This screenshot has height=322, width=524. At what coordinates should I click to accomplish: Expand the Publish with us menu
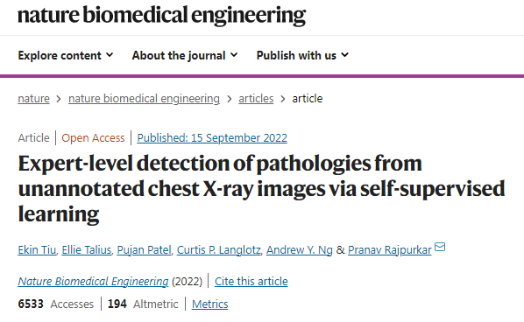coord(302,55)
